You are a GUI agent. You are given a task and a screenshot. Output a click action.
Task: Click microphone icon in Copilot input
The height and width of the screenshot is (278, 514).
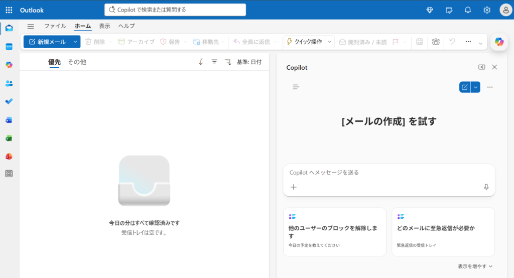(486, 187)
